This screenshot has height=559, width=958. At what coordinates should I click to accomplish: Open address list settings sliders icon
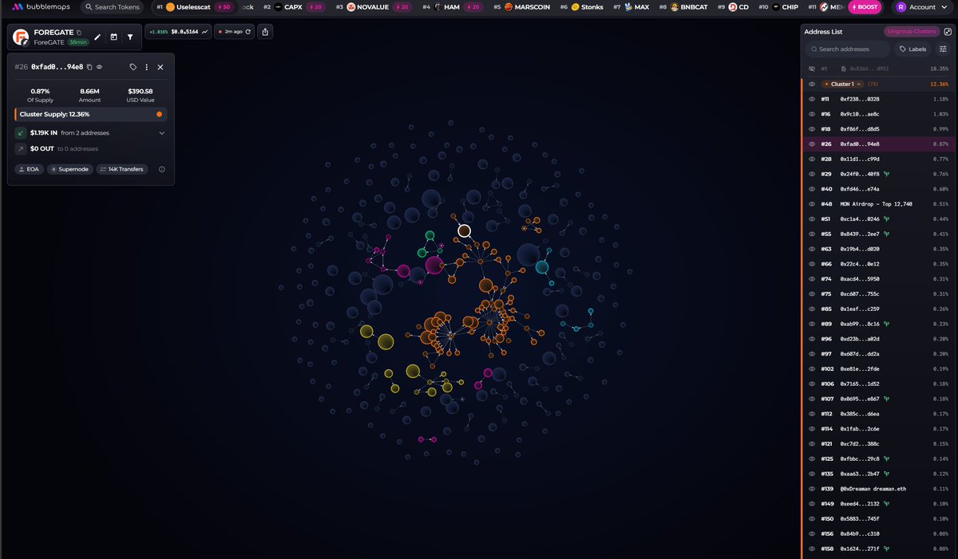coord(943,49)
